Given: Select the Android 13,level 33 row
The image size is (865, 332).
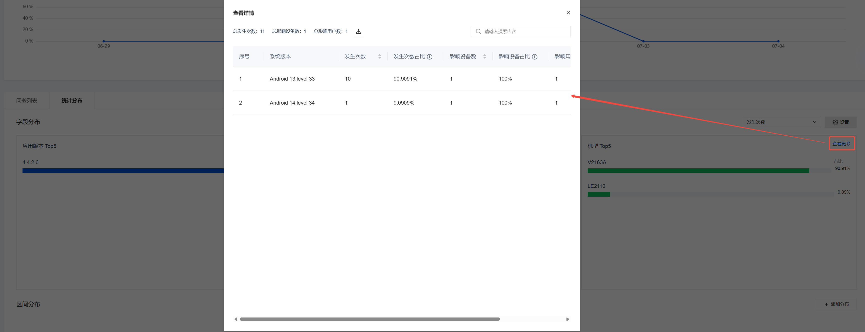Looking at the screenshot, I should click(x=292, y=79).
